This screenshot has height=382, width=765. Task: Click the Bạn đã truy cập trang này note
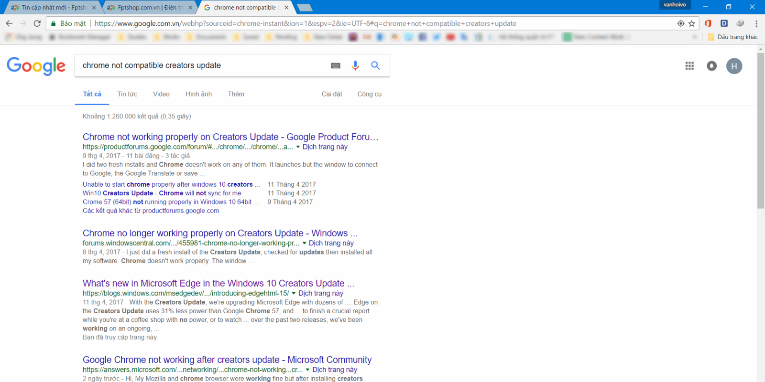coord(120,337)
